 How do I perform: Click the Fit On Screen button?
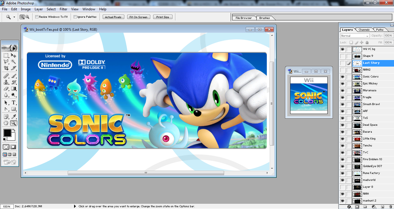tap(138, 17)
